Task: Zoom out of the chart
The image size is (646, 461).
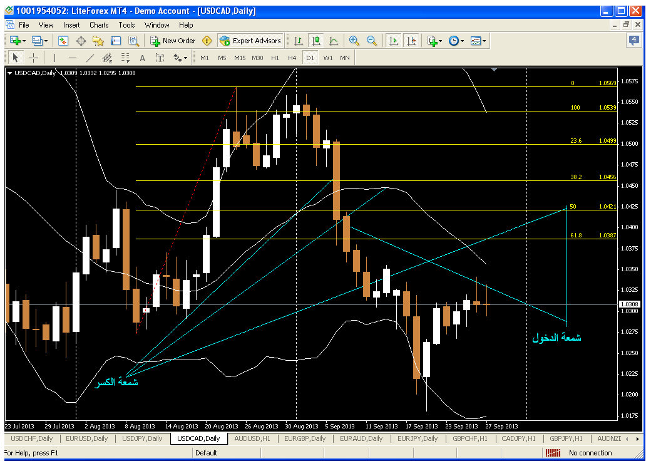Action: (x=372, y=41)
